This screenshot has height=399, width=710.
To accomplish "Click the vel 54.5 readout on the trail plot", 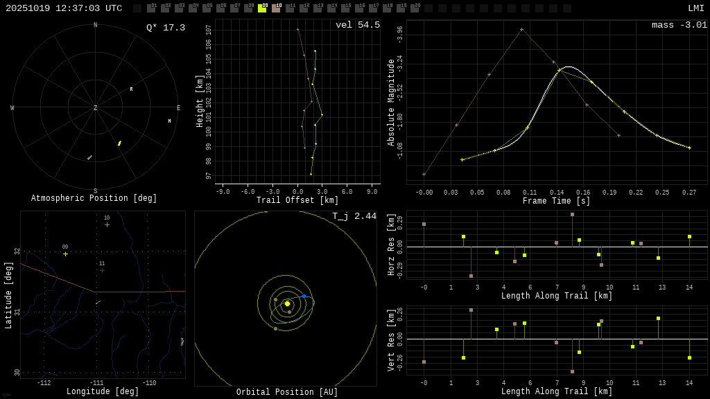I will pos(357,25).
